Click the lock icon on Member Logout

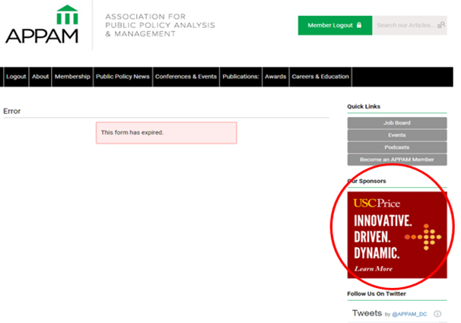coord(359,25)
